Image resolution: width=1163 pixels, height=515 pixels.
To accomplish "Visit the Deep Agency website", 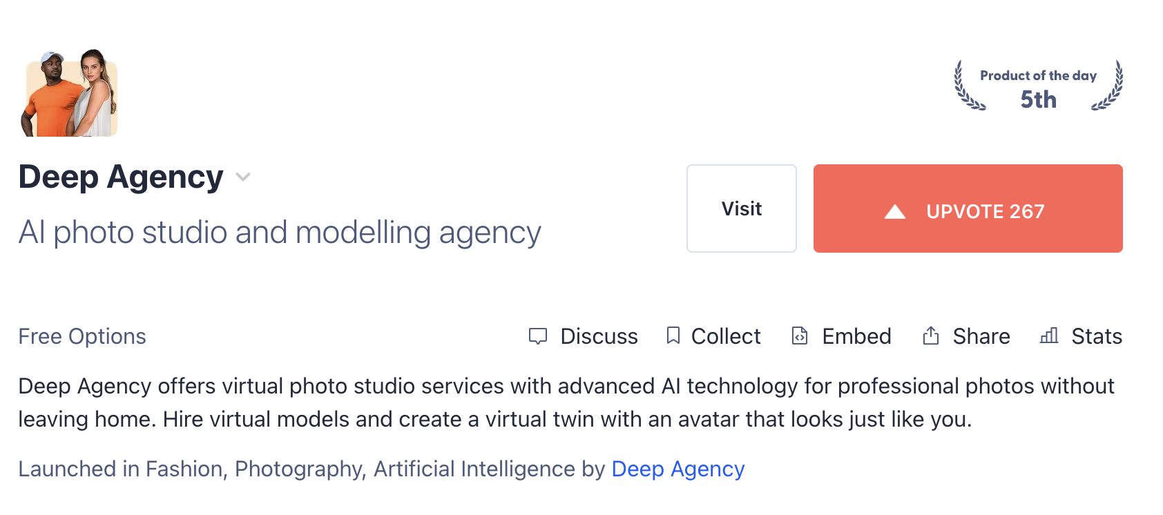I will pyautogui.click(x=741, y=208).
